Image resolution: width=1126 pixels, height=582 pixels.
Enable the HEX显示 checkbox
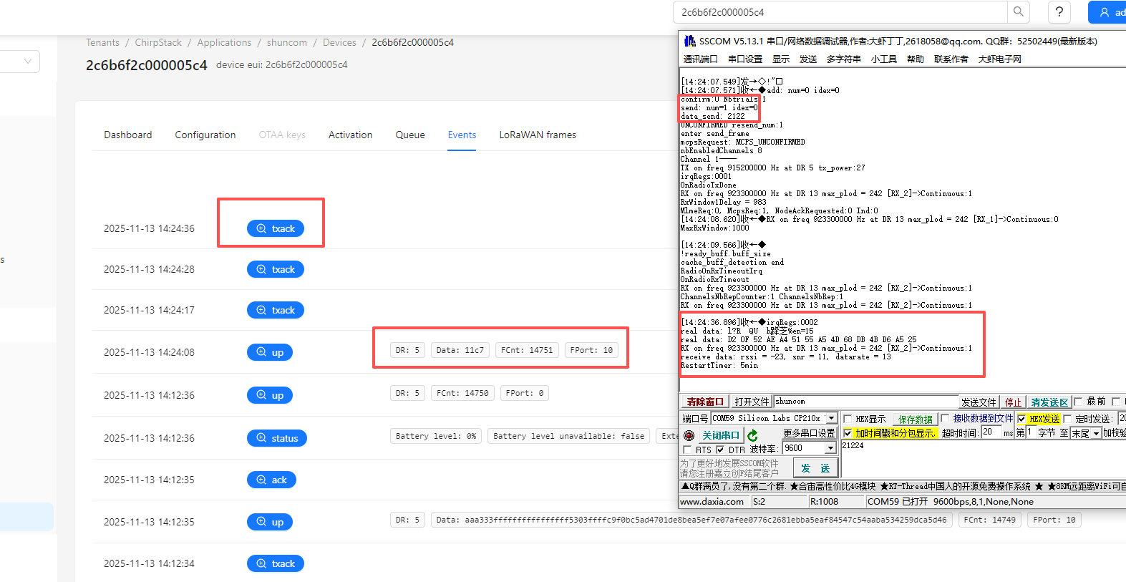848,419
